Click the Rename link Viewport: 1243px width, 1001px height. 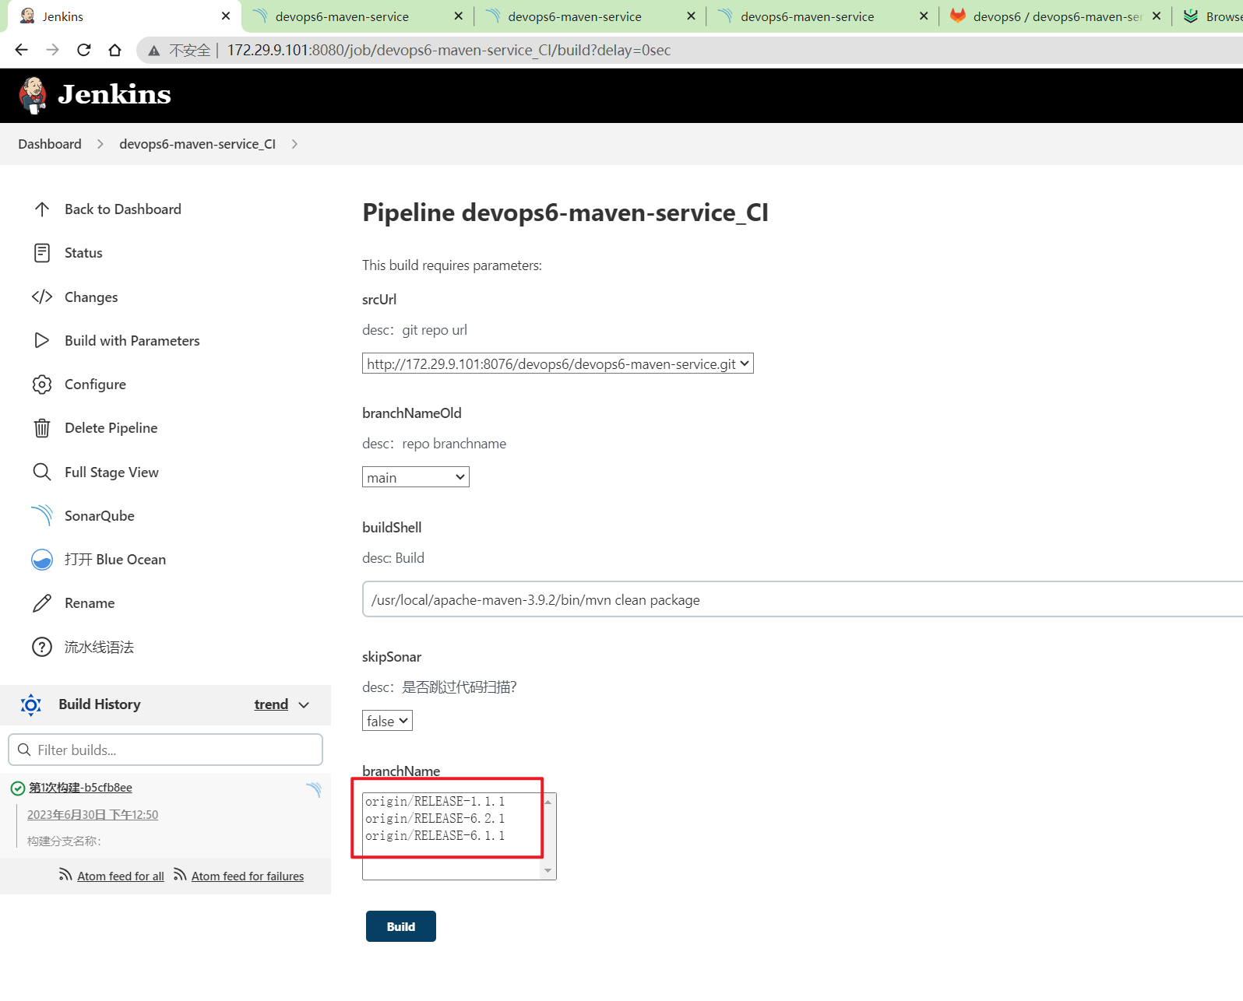(x=90, y=603)
